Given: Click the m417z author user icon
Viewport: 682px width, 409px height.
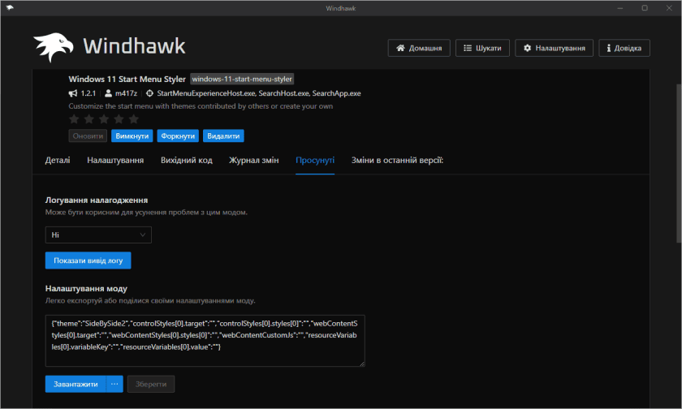Looking at the screenshot, I should (108, 93).
